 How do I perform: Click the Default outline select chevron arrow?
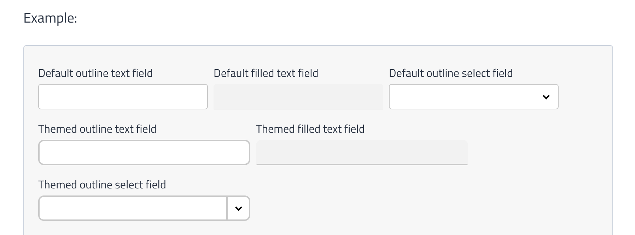click(546, 97)
